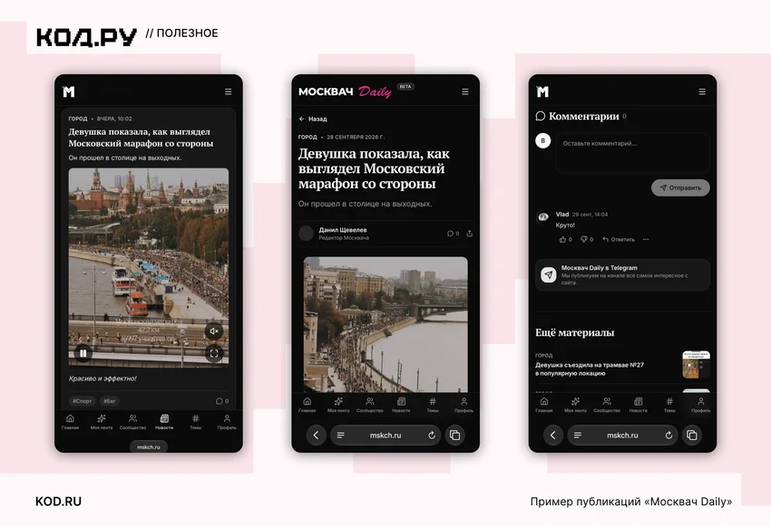Image resolution: width=771 pixels, height=527 pixels.
Task: Open Моя лента tab on right phone
Action: (x=575, y=405)
